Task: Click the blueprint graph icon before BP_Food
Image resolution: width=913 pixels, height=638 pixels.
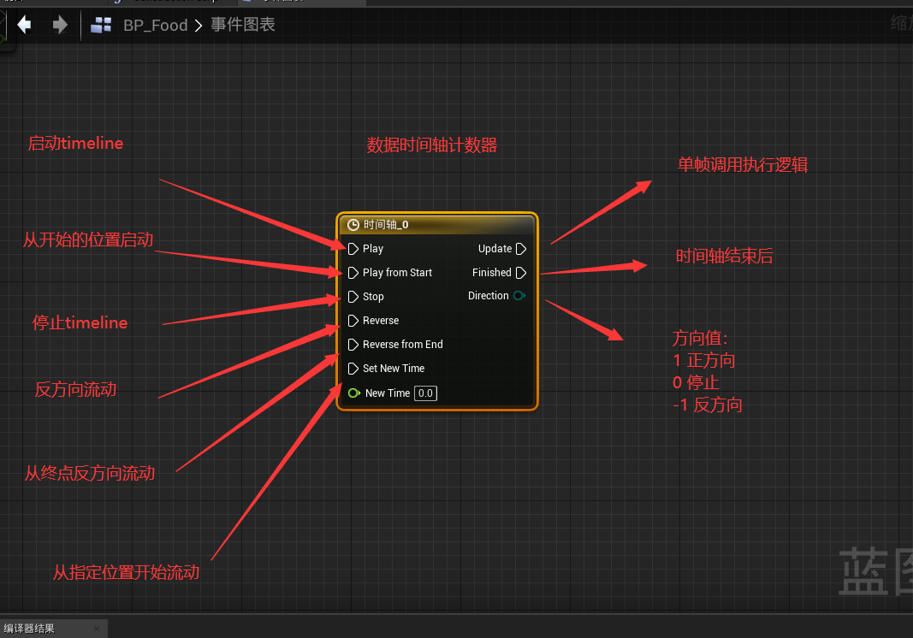Action: 101,26
